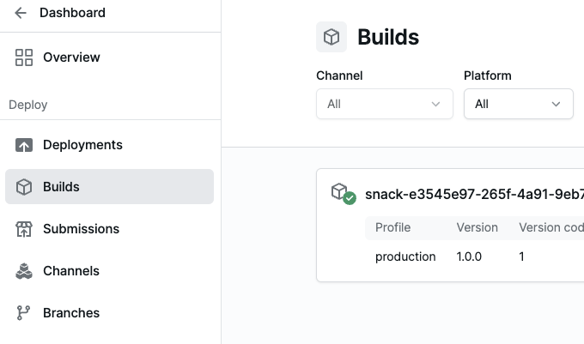Click the back arrow beside Dashboard
584x344 pixels.
[x=21, y=13]
